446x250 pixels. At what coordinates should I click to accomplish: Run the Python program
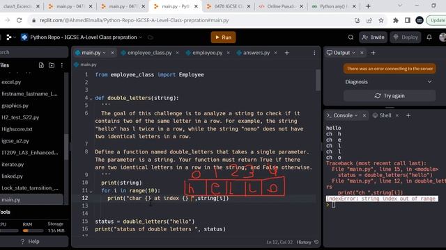(223, 37)
